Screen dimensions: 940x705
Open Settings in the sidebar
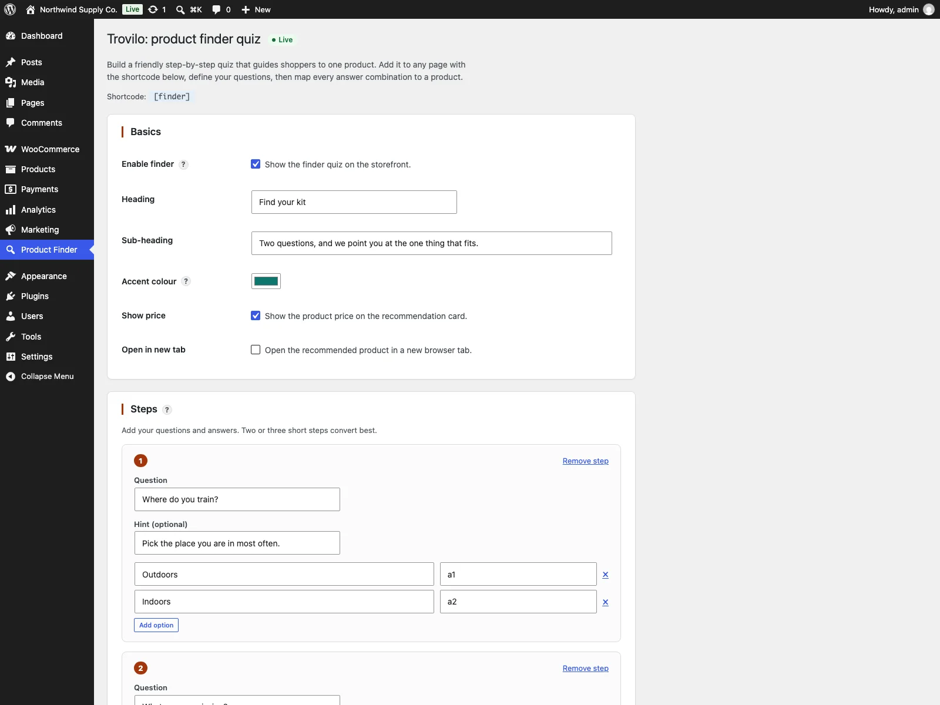[47, 357]
